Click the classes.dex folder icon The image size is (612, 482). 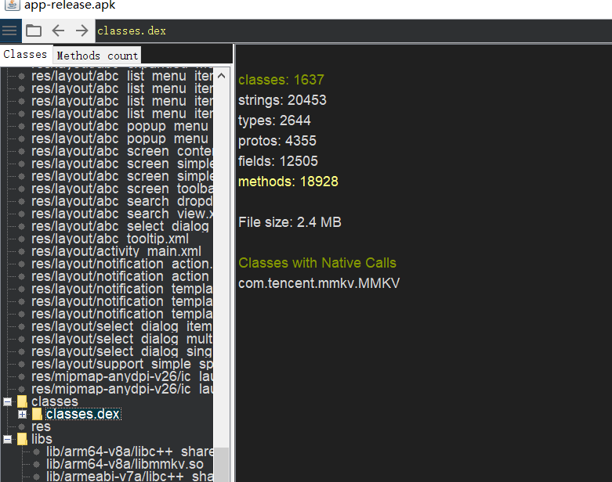(37, 414)
